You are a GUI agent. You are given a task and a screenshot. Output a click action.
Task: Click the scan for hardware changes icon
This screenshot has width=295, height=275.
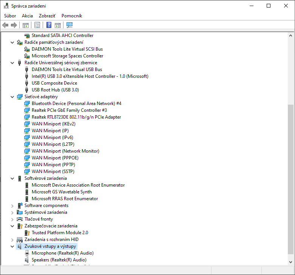(x=70, y=25)
